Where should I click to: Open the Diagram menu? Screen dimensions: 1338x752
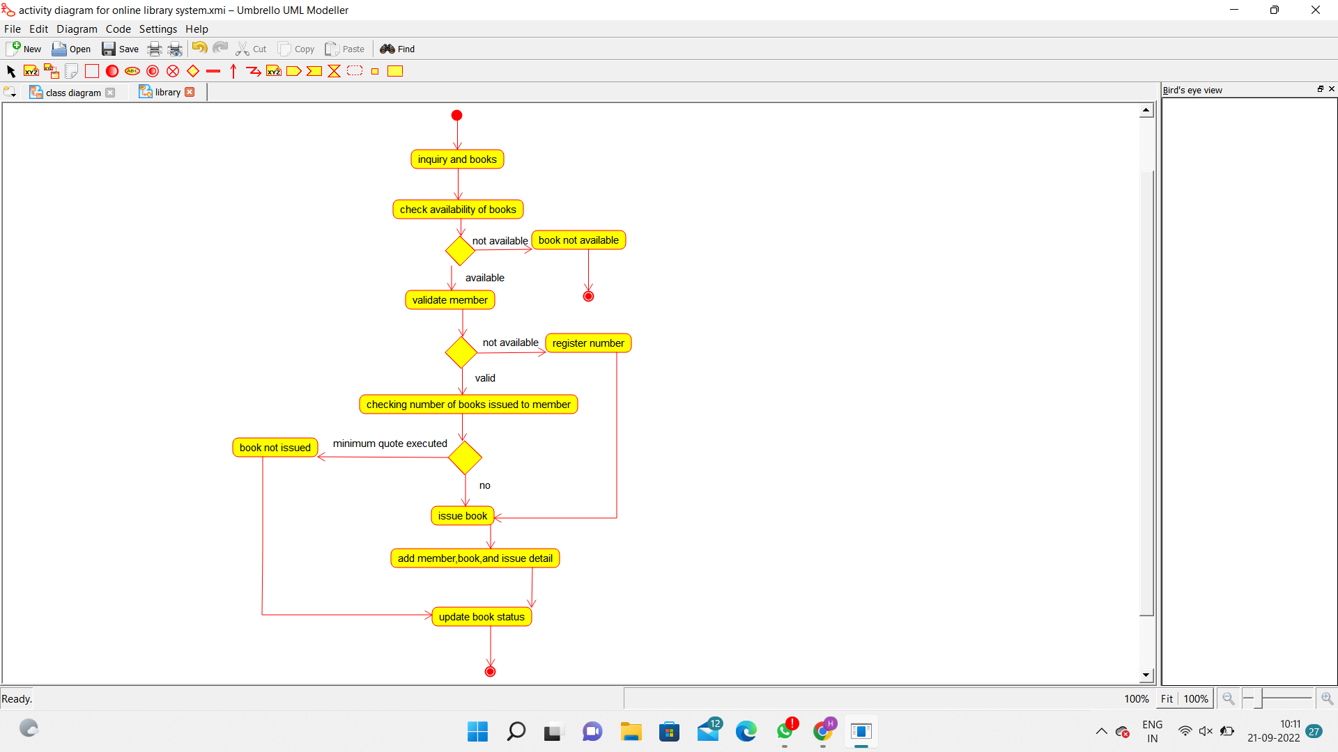[x=77, y=29]
